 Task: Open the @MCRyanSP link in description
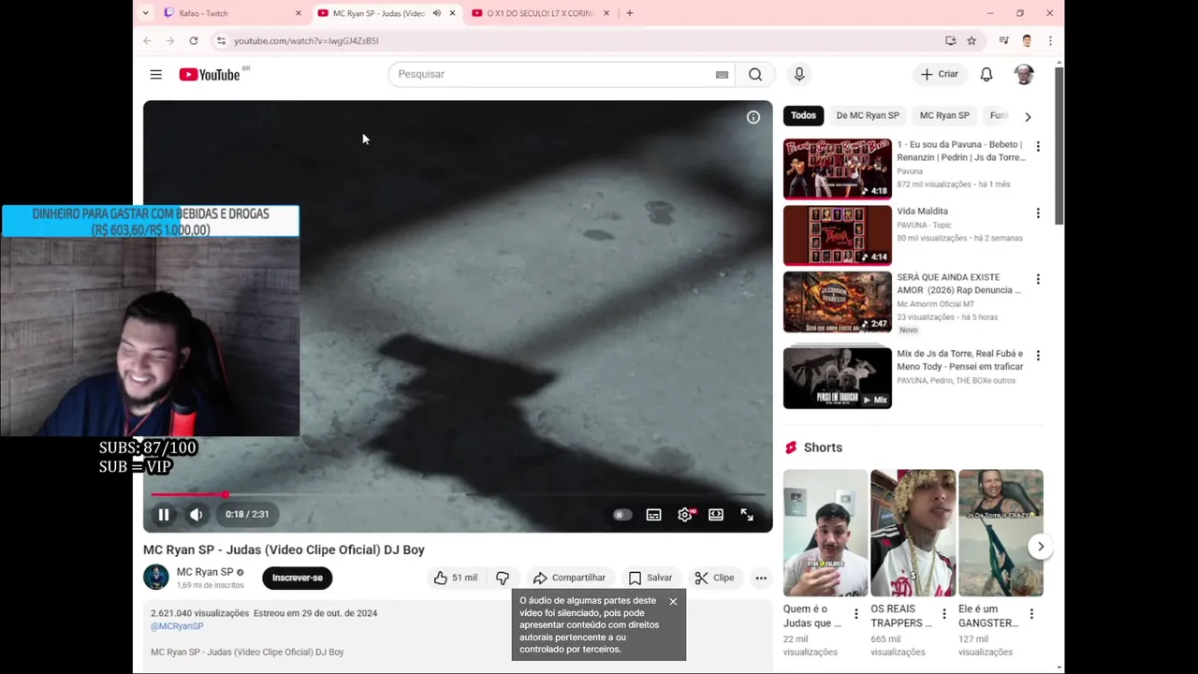coord(177,626)
